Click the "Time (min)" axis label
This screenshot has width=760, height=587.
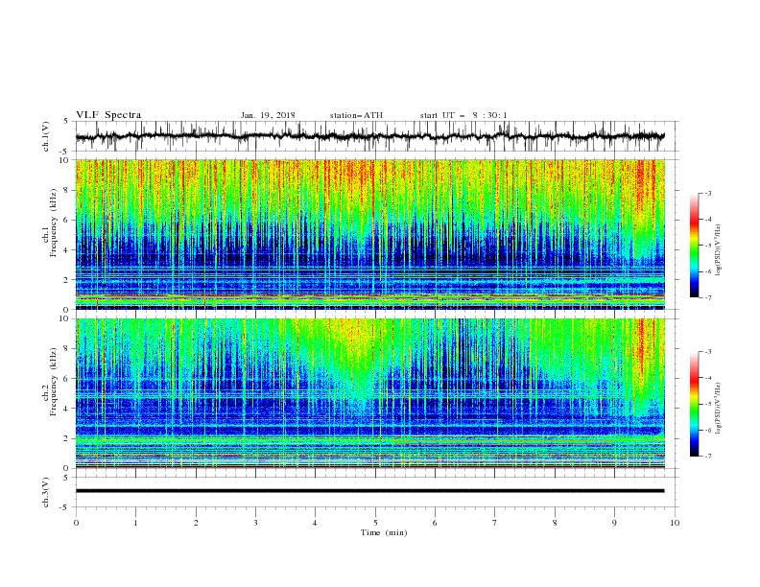tap(384, 532)
